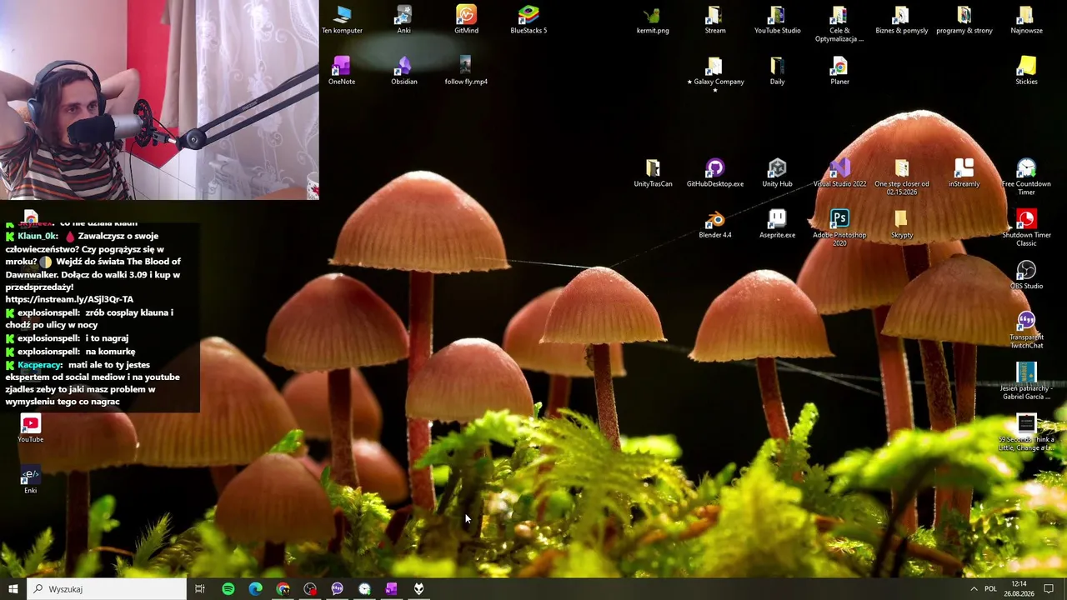Image resolution: width=1067 pixels, height=600 pixels.
Task: Open the Visual Studio 2022 shortcut
Action: [x=839, y=173]
